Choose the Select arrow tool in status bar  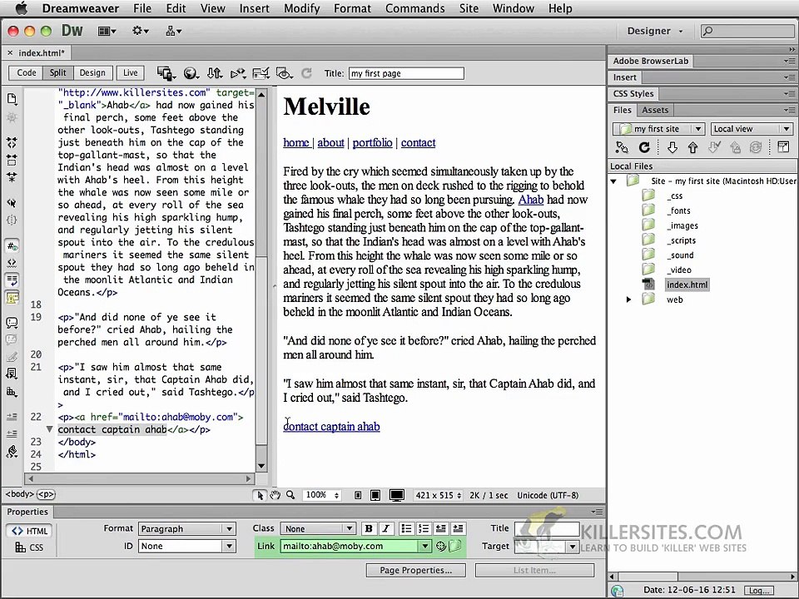pyautogui.click(x=260, y=495)
